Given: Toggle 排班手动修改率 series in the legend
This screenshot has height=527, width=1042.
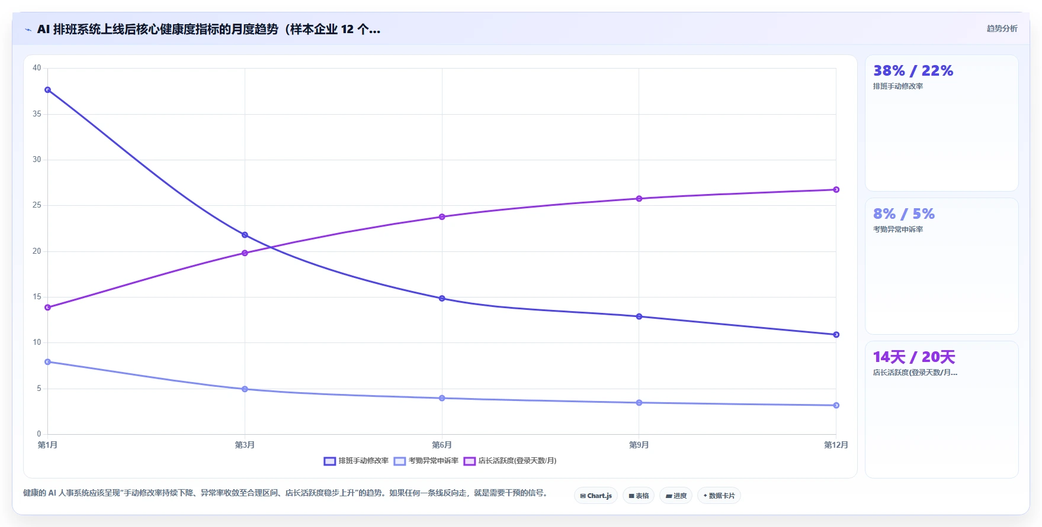Looking at the screenshot, I should (356, 461).
